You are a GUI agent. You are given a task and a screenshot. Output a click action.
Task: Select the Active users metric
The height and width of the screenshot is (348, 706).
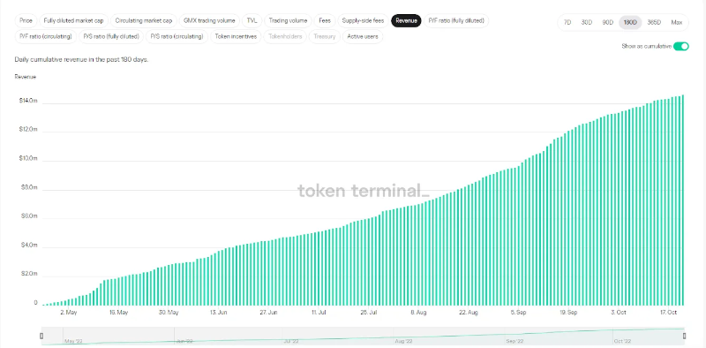click(x=363, y=36)
